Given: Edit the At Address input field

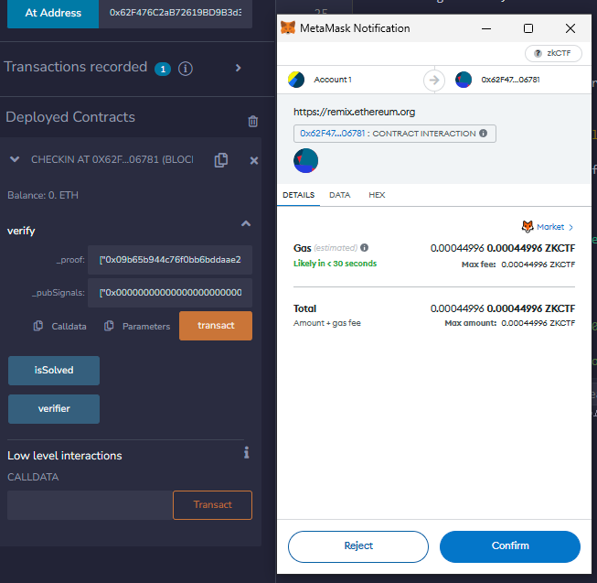Looking at the screenshot, I should click(x=176, y=14).
